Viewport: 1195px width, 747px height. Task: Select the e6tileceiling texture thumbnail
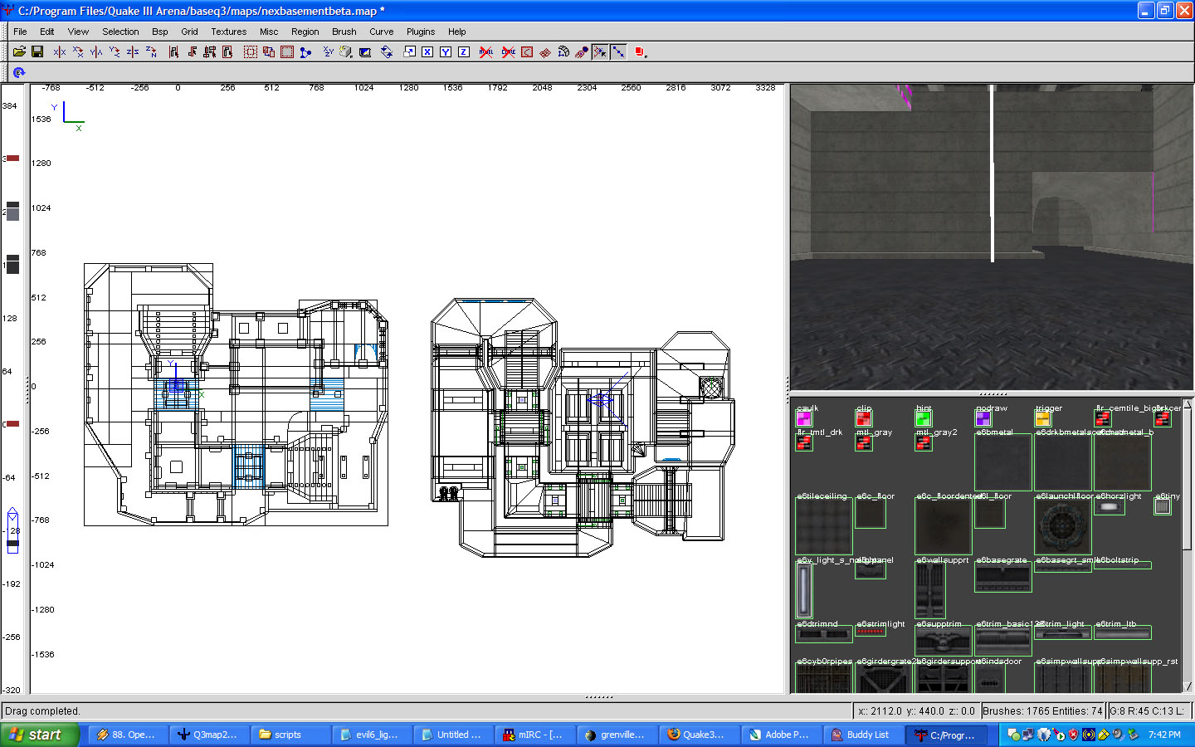(x=823, y=526)
